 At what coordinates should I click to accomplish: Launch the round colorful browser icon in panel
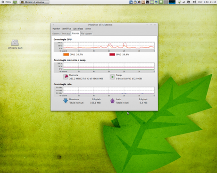[139, 2]
